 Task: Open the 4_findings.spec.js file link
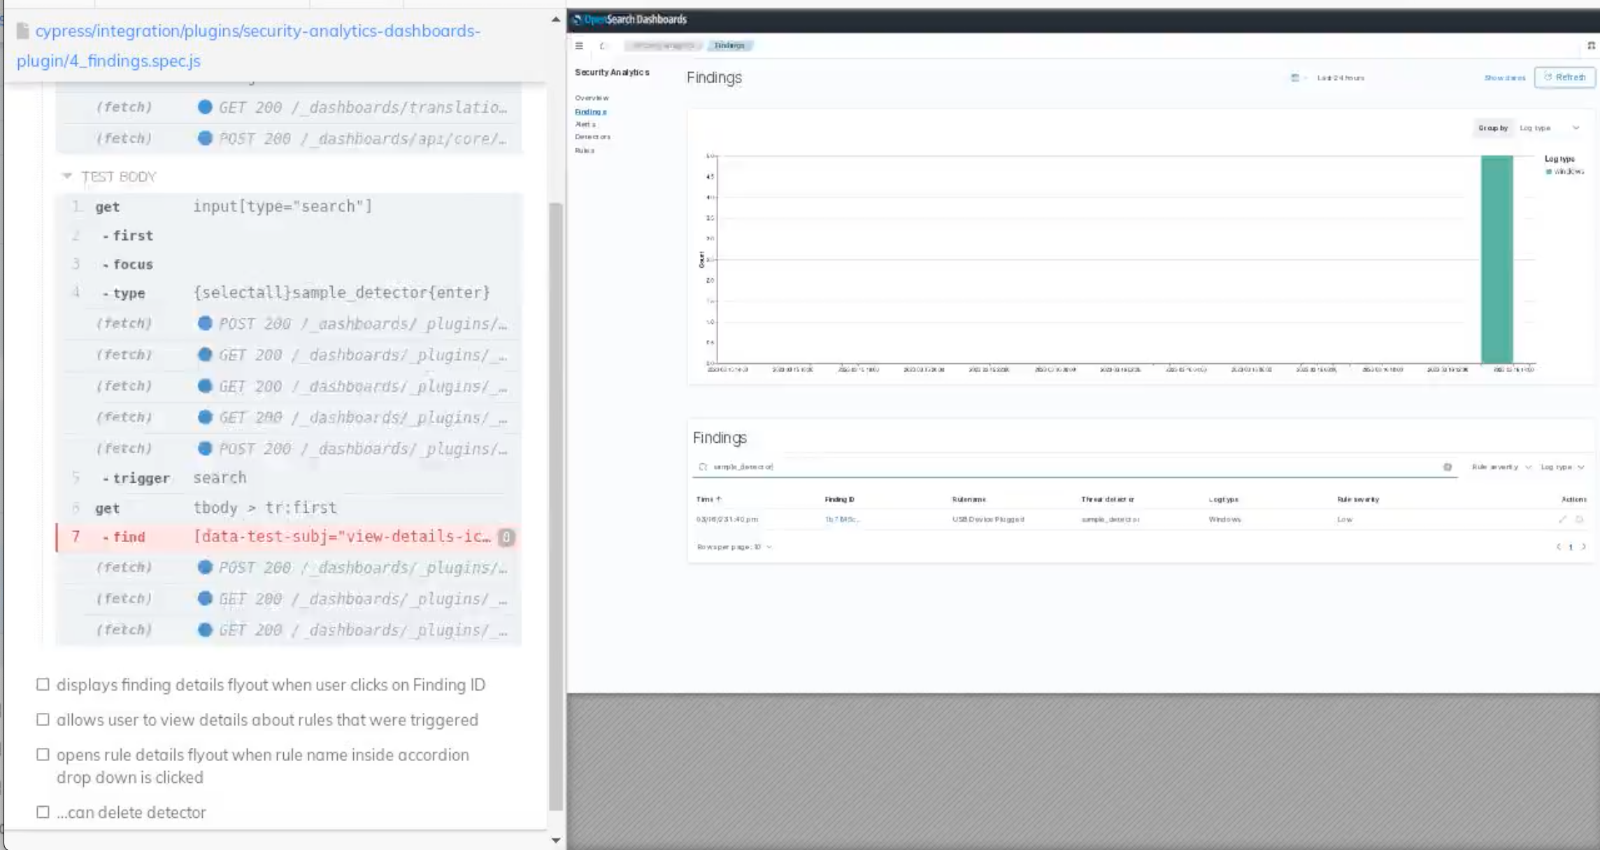(x=248, y=45)
